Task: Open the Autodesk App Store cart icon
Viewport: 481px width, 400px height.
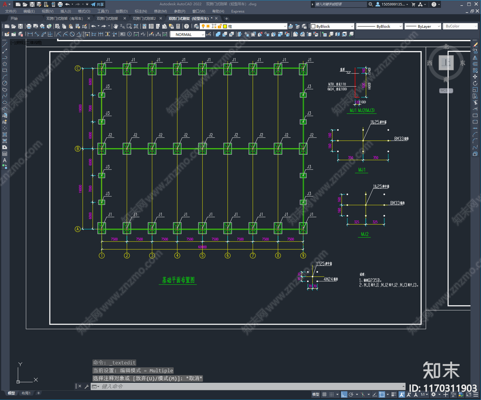Action: tap(413, 4)
